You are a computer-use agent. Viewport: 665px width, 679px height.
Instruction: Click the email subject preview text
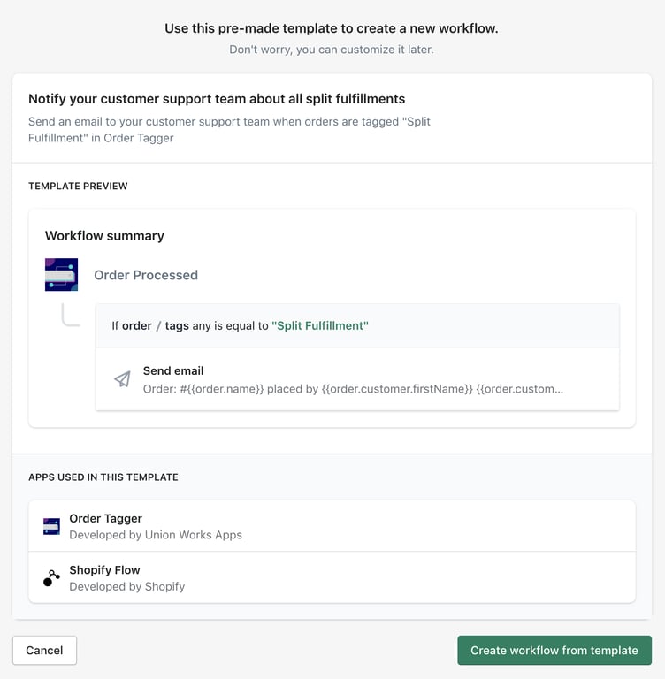[x=353, y=389]
